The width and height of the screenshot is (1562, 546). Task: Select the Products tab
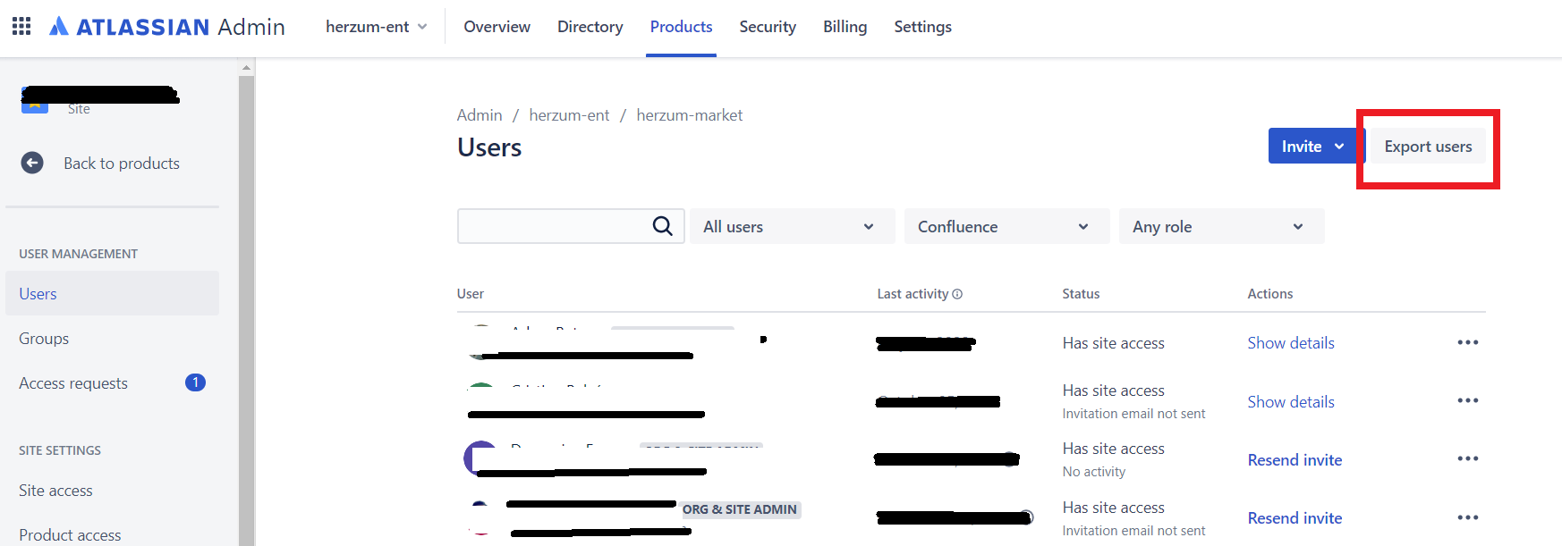681,27
